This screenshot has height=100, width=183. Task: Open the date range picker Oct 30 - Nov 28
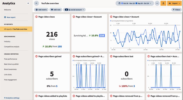pos(135,3)
